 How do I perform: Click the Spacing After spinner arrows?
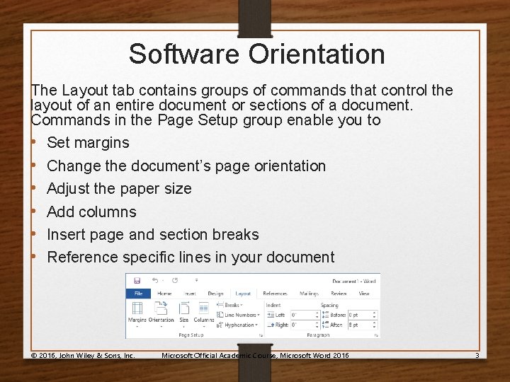point(375,325)
